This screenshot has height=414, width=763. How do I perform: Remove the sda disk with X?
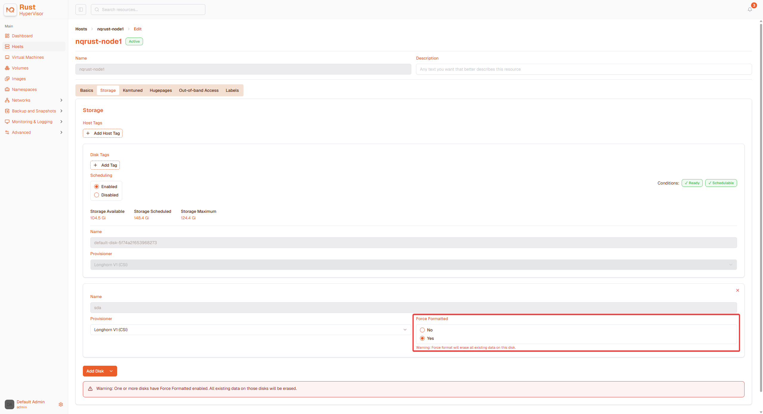[738, 290]
